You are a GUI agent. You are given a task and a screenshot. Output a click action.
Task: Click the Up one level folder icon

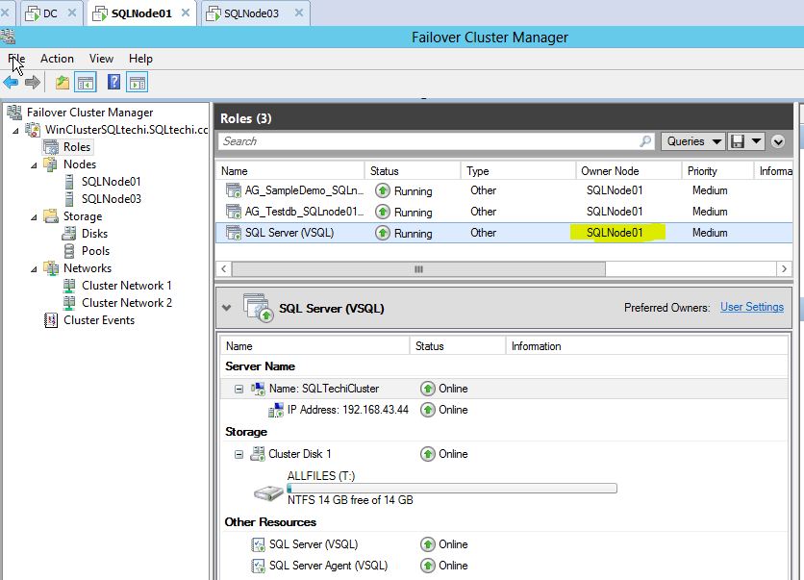pos(63,82)
